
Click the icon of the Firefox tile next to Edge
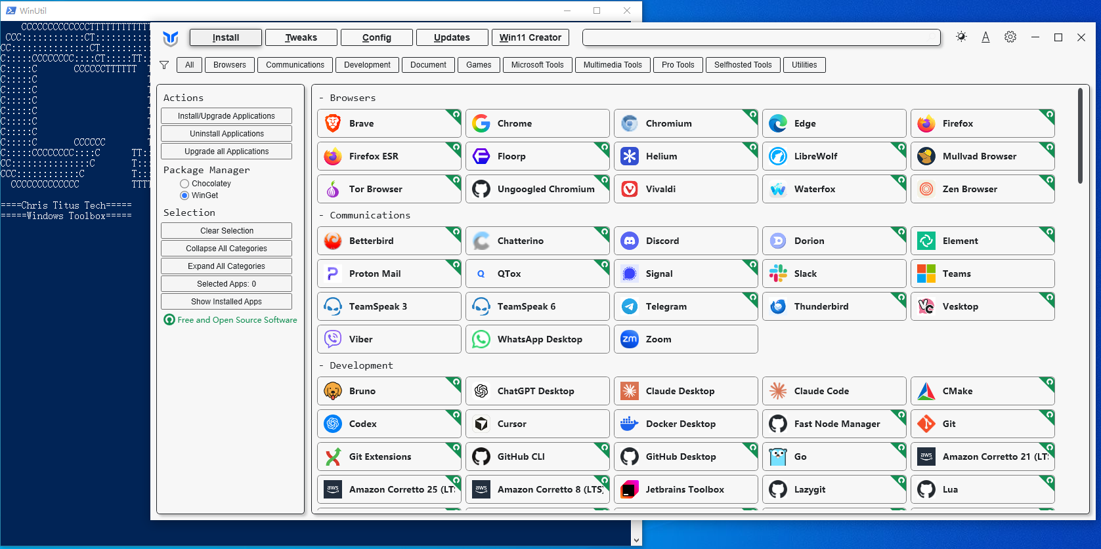click(x=926, y=123)
